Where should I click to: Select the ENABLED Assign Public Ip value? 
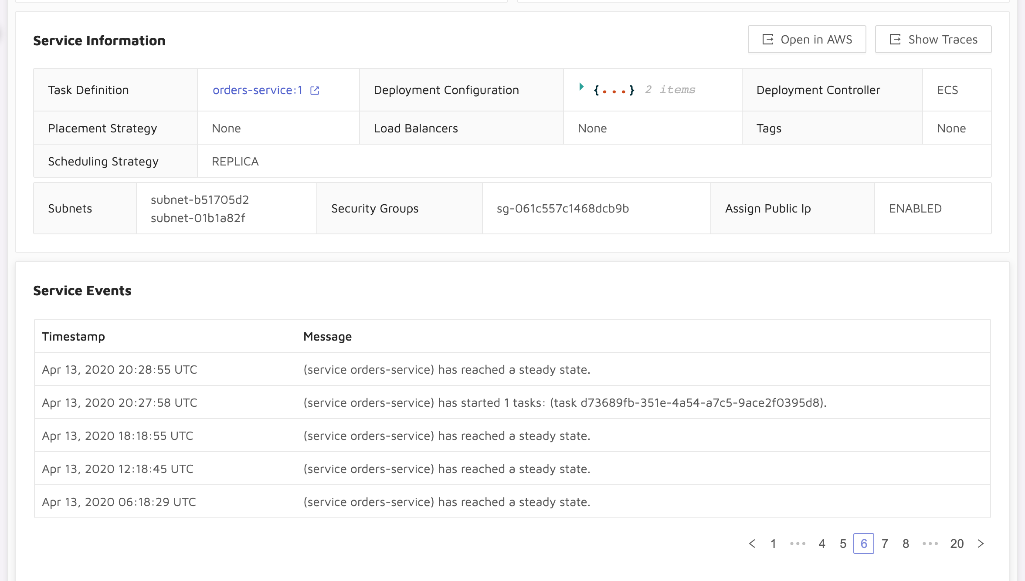coord(915,209)
